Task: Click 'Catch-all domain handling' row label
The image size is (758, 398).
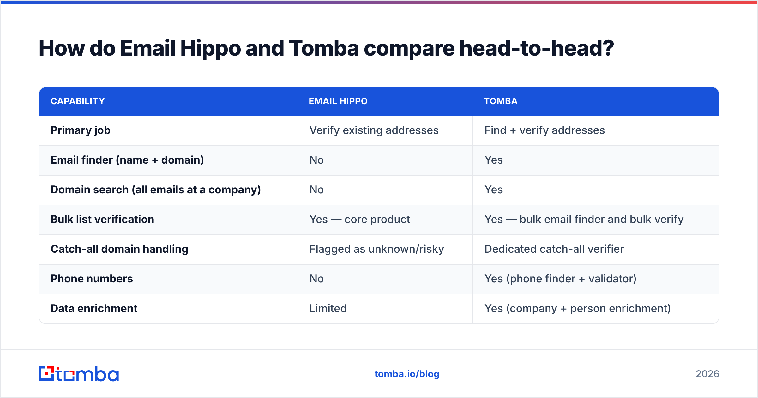Action: click(119, 249)
